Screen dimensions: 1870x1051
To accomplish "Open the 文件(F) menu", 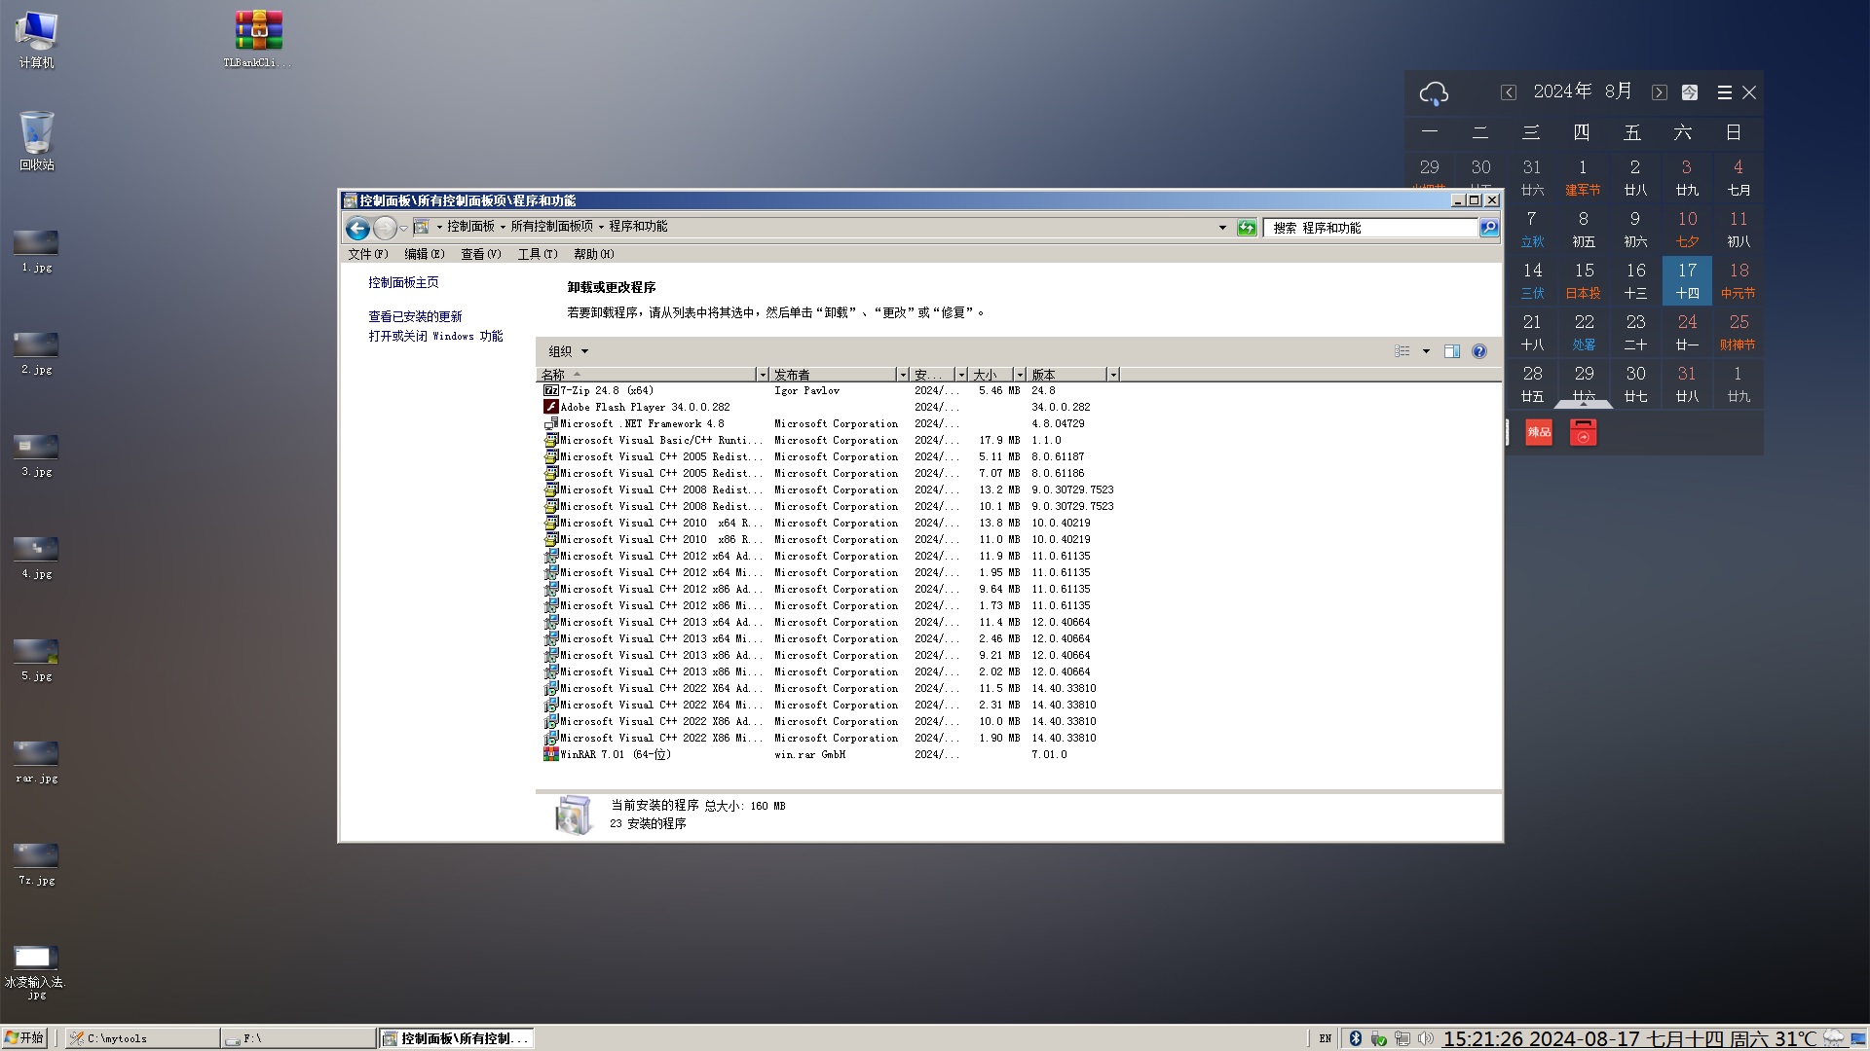I will pos(368,254).
